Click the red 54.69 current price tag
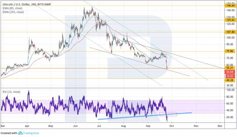The width and height of the screenshot is (237, 137). 230,72
